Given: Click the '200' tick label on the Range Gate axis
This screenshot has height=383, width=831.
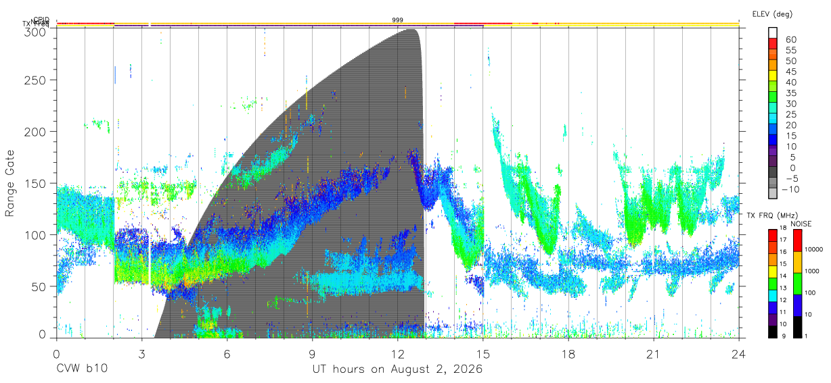Looking at the screenshot, I should [x=35, y=131].
